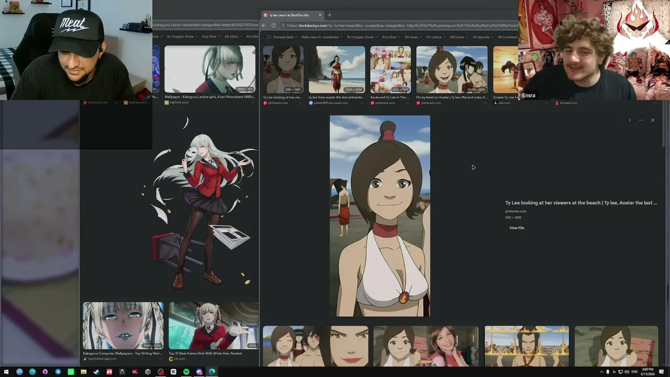Open a new browser tab
670x377 pixels.
[329, 15]
